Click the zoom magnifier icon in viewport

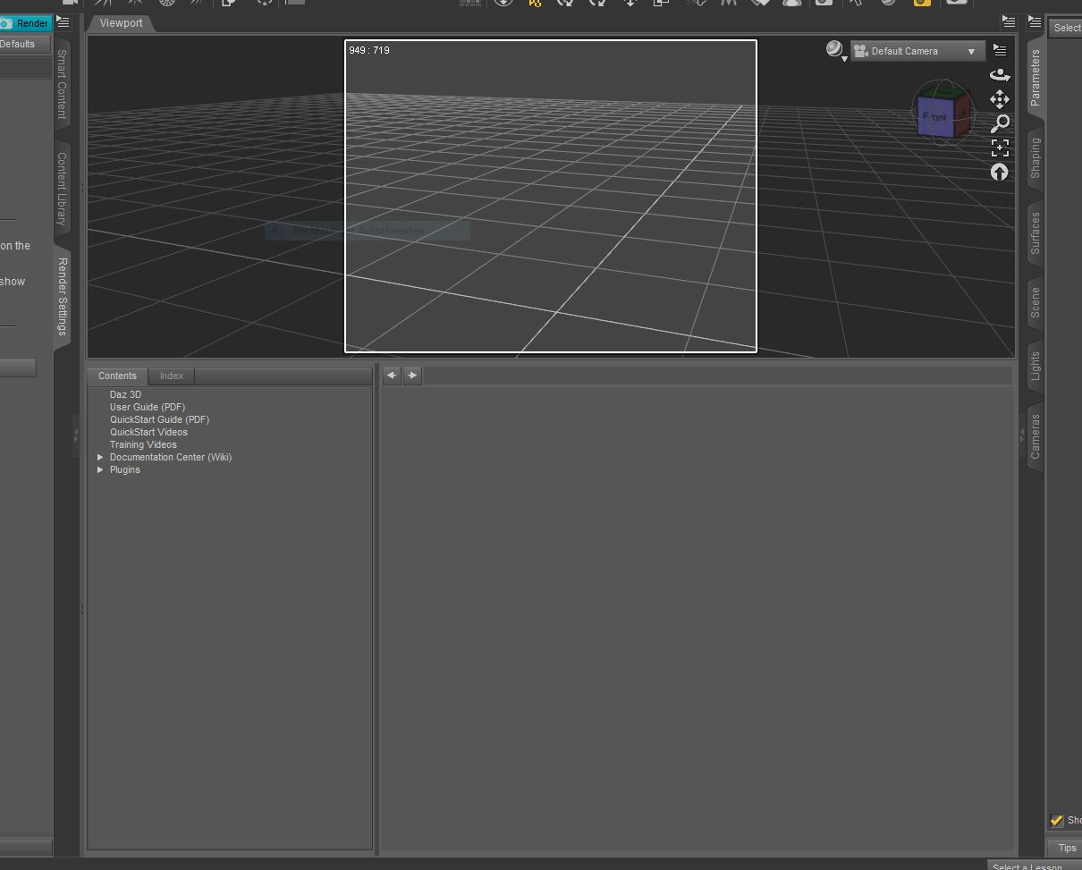(x=1000, y=123)
